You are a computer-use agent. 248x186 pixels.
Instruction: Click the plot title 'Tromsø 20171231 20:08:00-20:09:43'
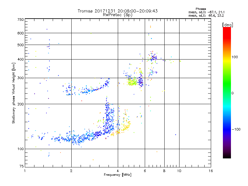pyautogui.click(x=117, y=11)
